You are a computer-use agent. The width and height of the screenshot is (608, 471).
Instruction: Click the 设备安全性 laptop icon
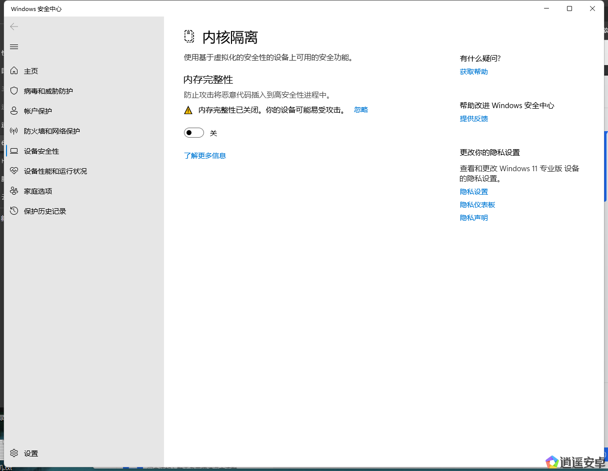pyautogui.click(x=14, y=151)
